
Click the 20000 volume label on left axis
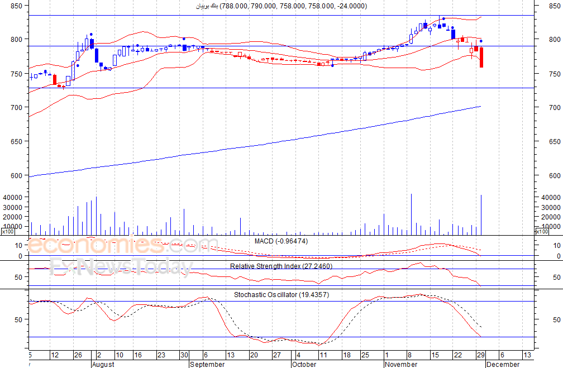[x=12, y=217]
